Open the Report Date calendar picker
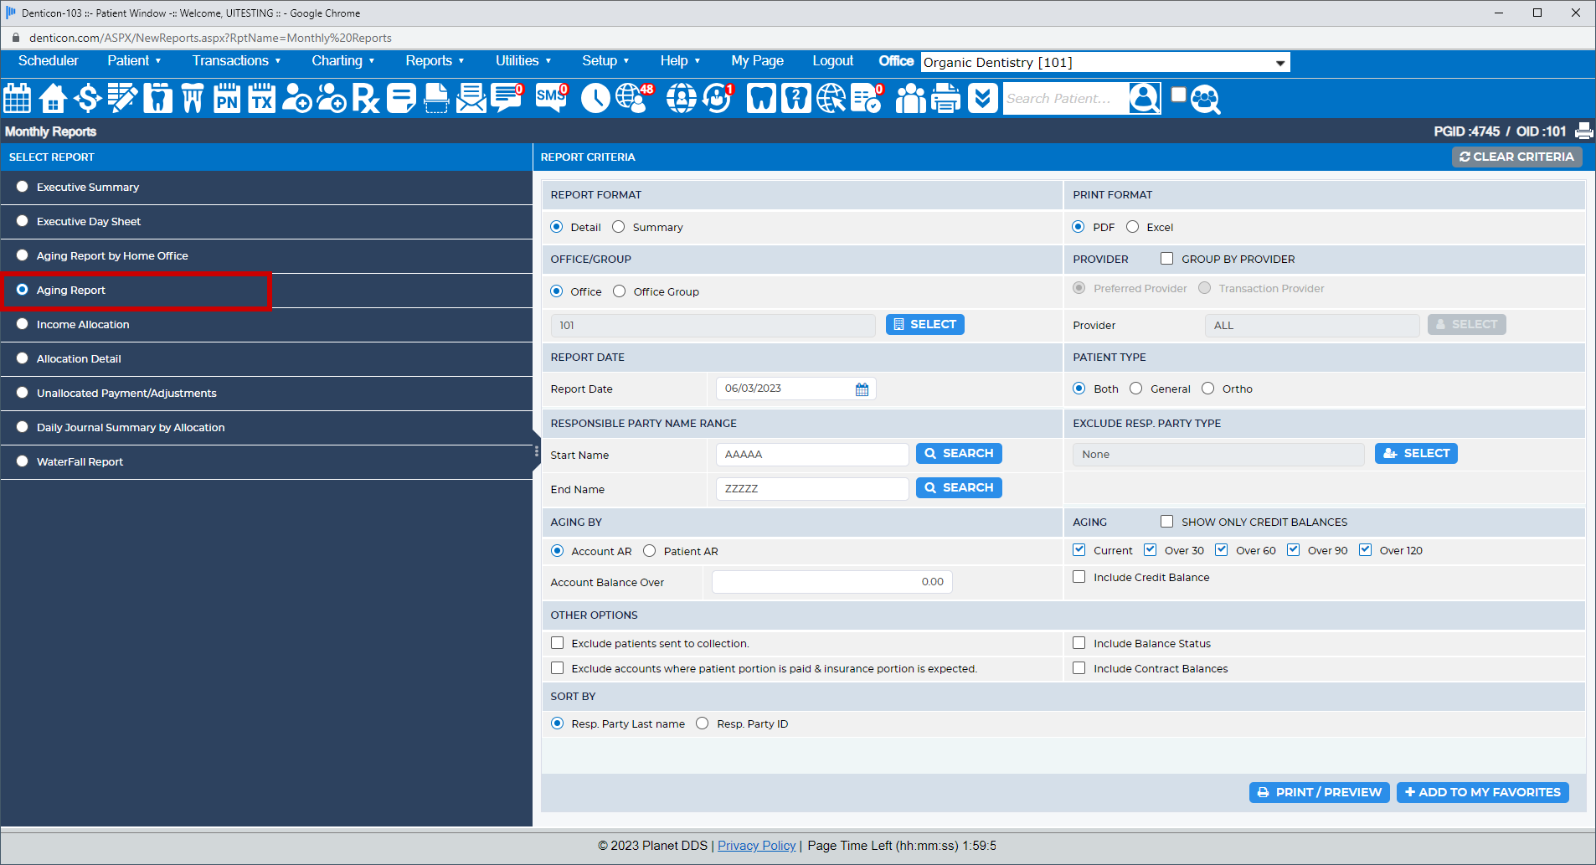 (x=862, y=388)
